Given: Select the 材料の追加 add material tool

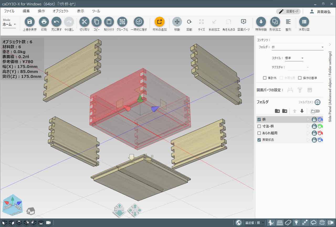Looking at the screenshot, I should (x=159, y=22).
